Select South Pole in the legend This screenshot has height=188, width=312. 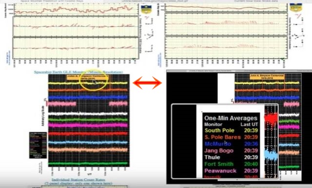pos(219,130)
